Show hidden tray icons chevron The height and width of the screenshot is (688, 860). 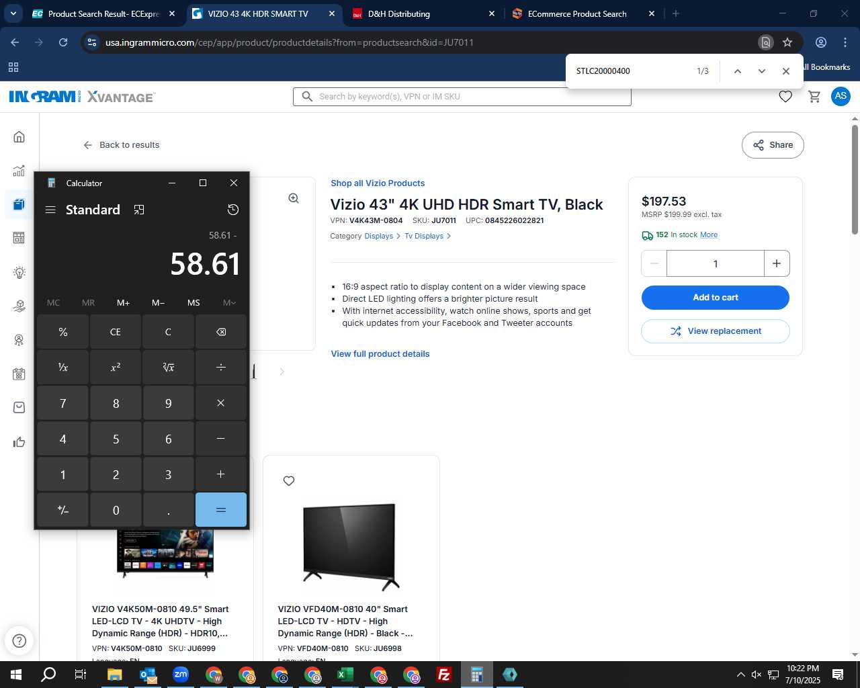click(x=740, y=675)
